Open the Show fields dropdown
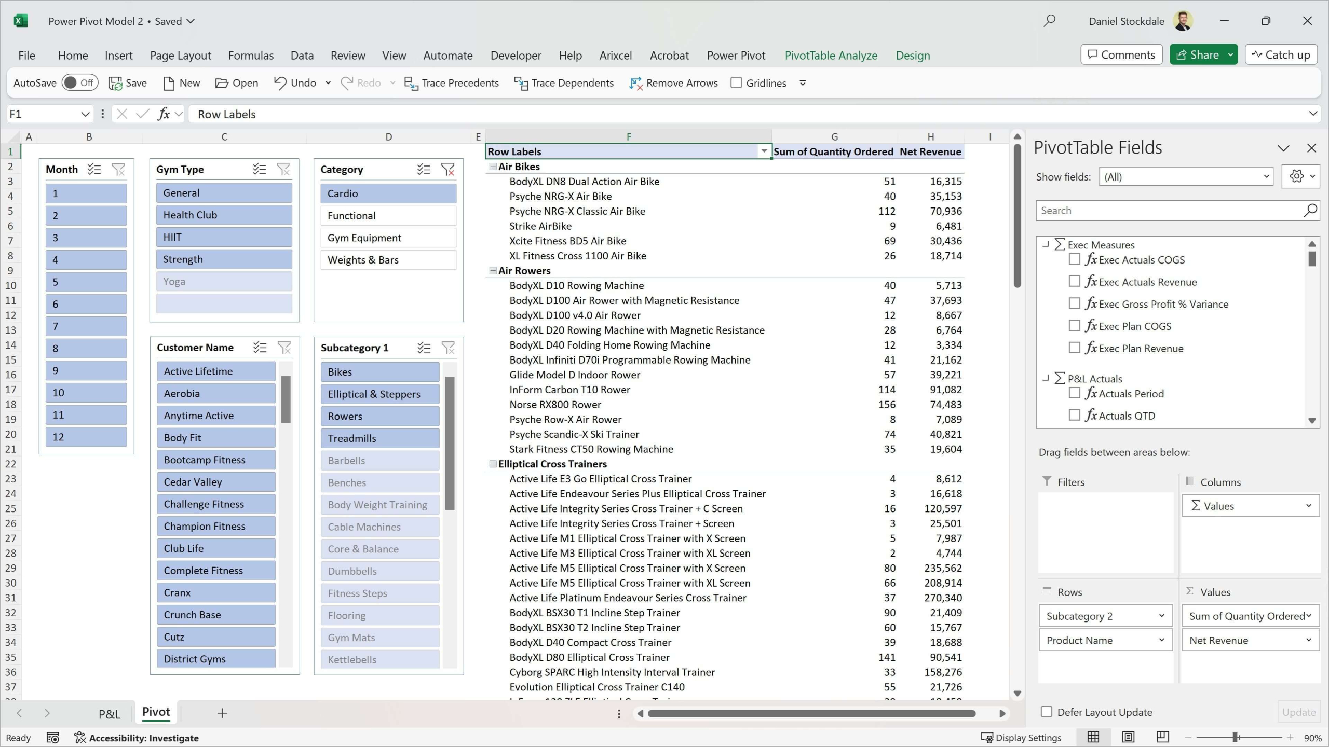The width and height of the screenshot is (1329, 747). [1186, 176]
